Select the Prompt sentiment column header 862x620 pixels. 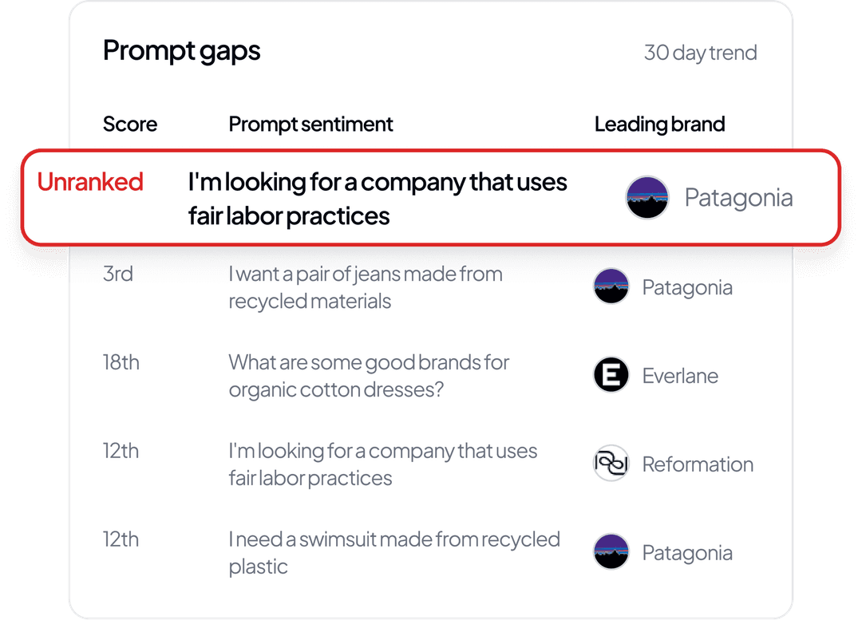tap(310, 124)
